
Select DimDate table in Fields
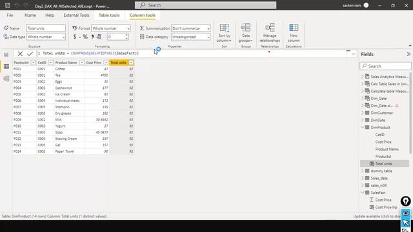pos(378,121)
